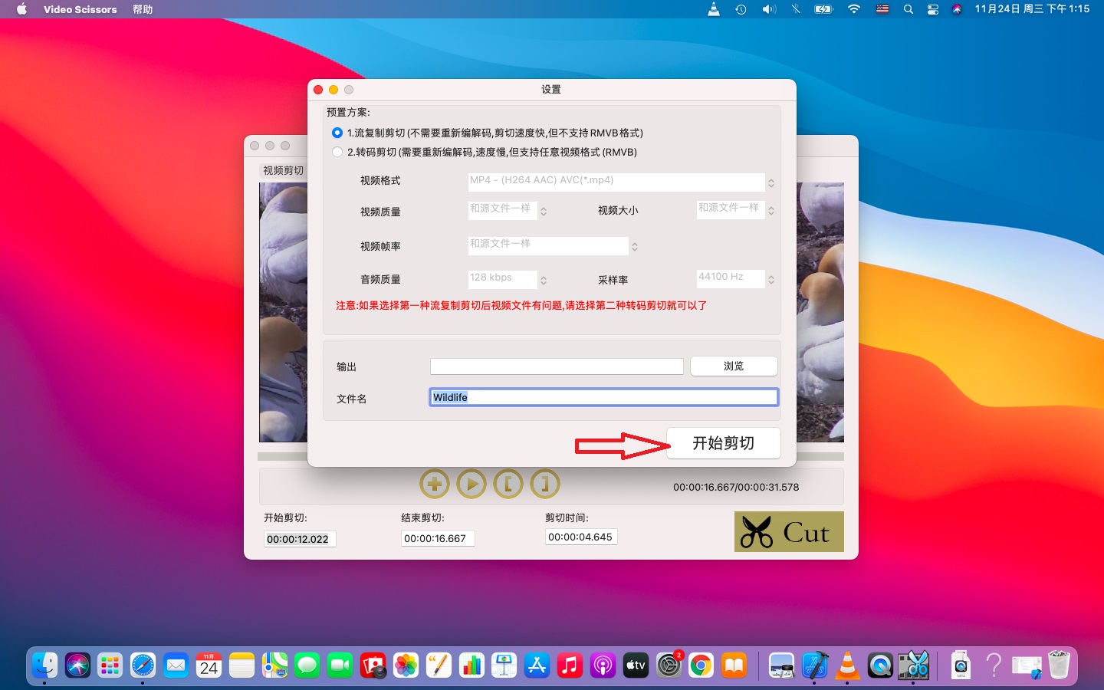Open Safari from the dock
Image resolution: width=1104 pixels, height=690 pixels.
click(x=143, y=665)
